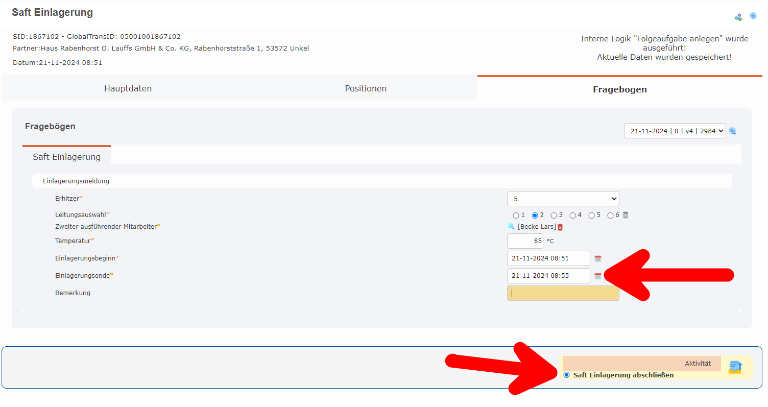Remove [Becke Lars] with the red delete icon
Viewport: 768px width, 407px height.
[x=560, y=227]
